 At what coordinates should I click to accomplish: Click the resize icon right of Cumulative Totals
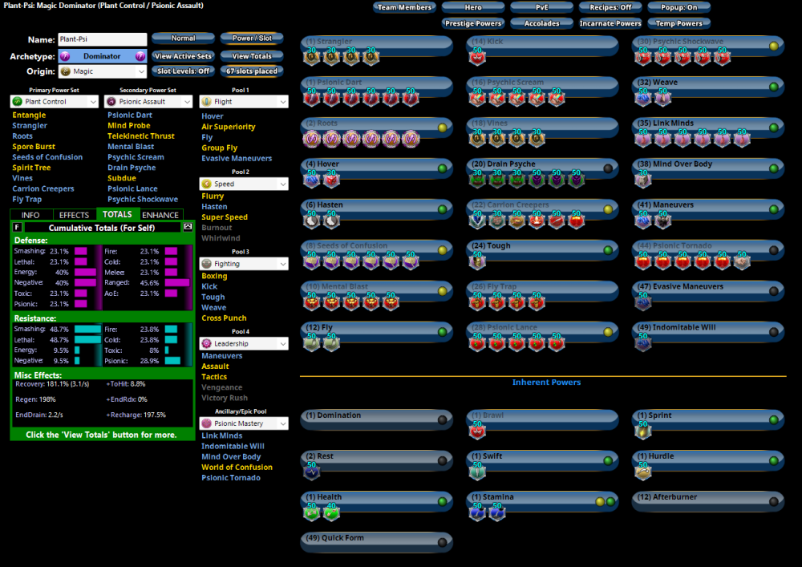point(188,227)
